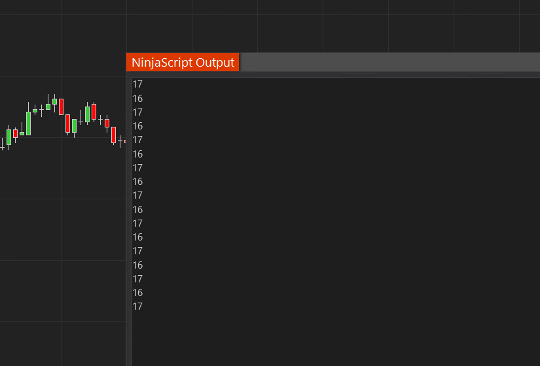This screenshot has width=540, height=366.
Task: Click the gray Output window title bar
Action: coord(389,63)
